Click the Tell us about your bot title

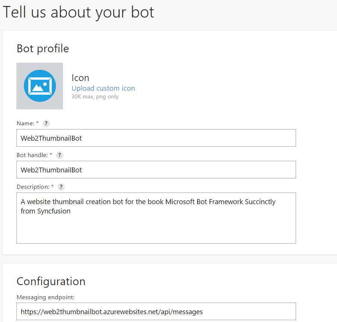(79, 12)
